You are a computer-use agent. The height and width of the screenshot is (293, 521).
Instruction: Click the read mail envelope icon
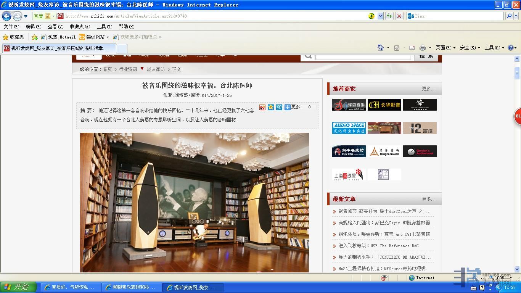pyautogui.click(x=412, y=48)
